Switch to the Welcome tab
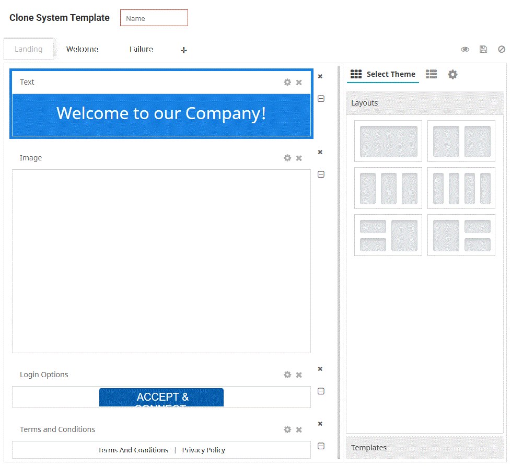 coord(82,49)
